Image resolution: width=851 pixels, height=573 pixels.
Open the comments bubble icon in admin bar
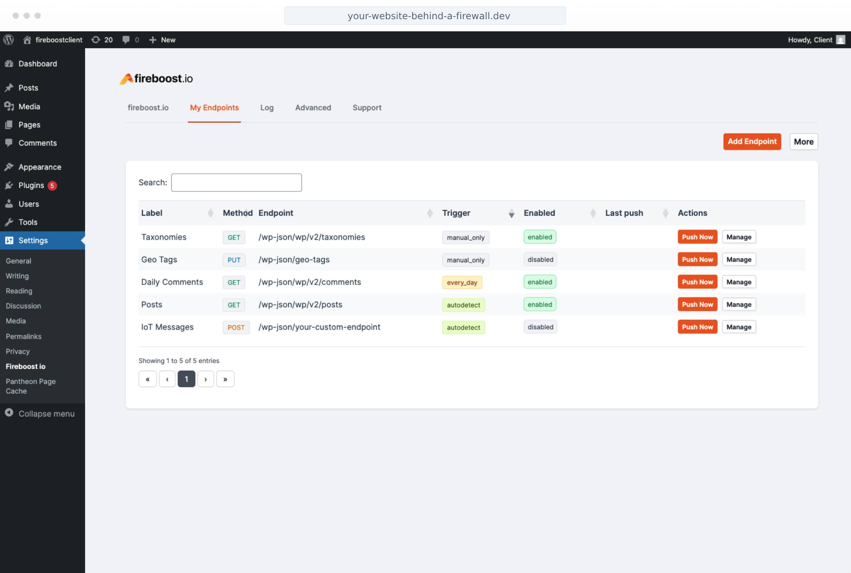(x=126, y=40)
